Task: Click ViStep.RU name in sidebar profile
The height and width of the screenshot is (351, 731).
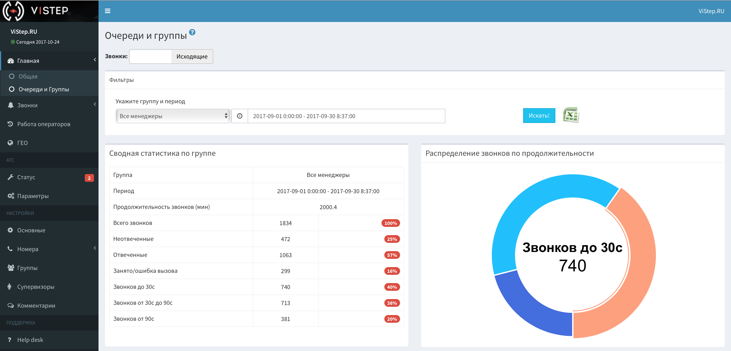Action: click(24, 31)
